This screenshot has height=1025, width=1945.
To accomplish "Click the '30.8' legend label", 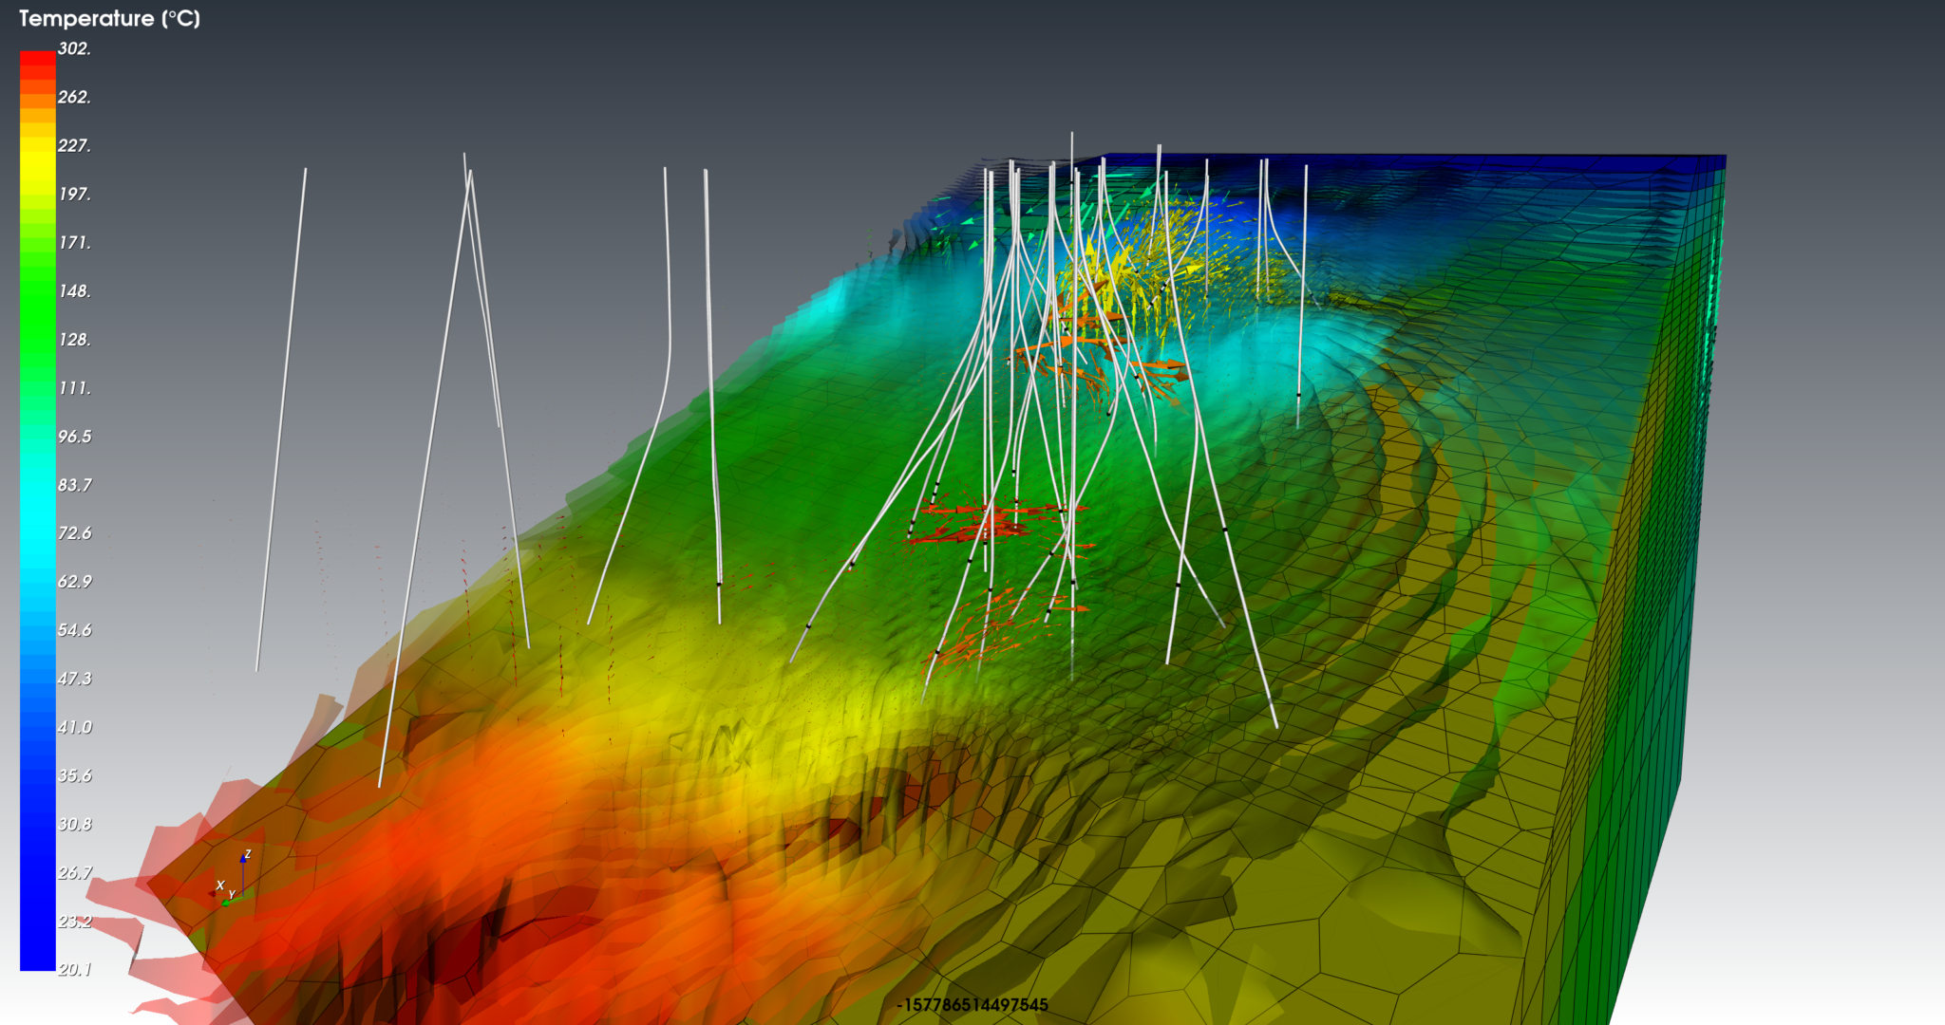I will point(74,824).
